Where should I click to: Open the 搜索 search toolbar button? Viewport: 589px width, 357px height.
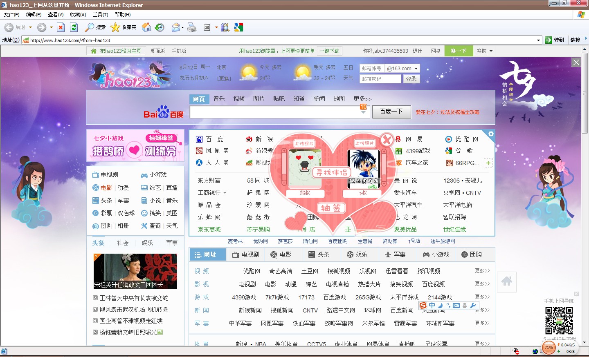95,27
